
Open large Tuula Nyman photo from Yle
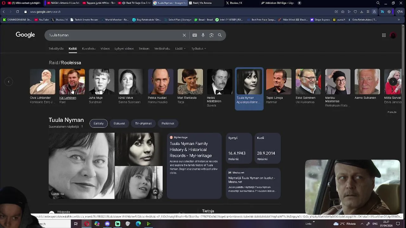[82, 166]
